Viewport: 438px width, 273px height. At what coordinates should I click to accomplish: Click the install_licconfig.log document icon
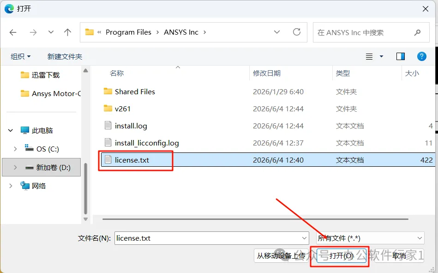pyautogui.click(x=108, y=142)
